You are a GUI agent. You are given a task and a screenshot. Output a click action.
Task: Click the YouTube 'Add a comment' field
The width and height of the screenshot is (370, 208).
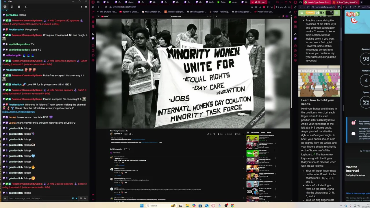coord(117,153)
